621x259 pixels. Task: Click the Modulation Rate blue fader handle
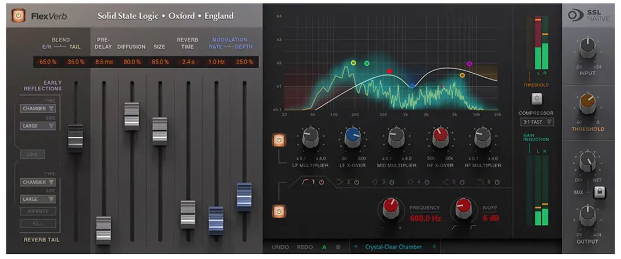point(216,220)
